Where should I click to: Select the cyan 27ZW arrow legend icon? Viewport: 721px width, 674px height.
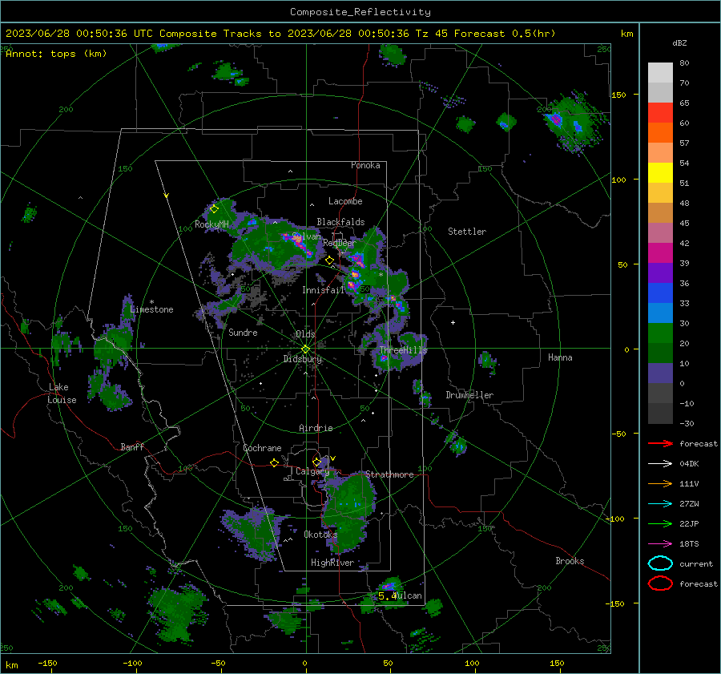660,504
